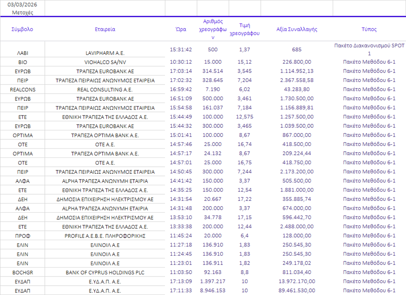
Task: Click the Ώρα column header
Action: coord(181,29)
